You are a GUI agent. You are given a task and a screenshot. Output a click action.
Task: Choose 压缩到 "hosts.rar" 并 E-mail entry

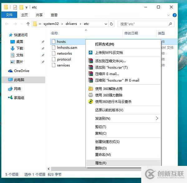[123, 80]
